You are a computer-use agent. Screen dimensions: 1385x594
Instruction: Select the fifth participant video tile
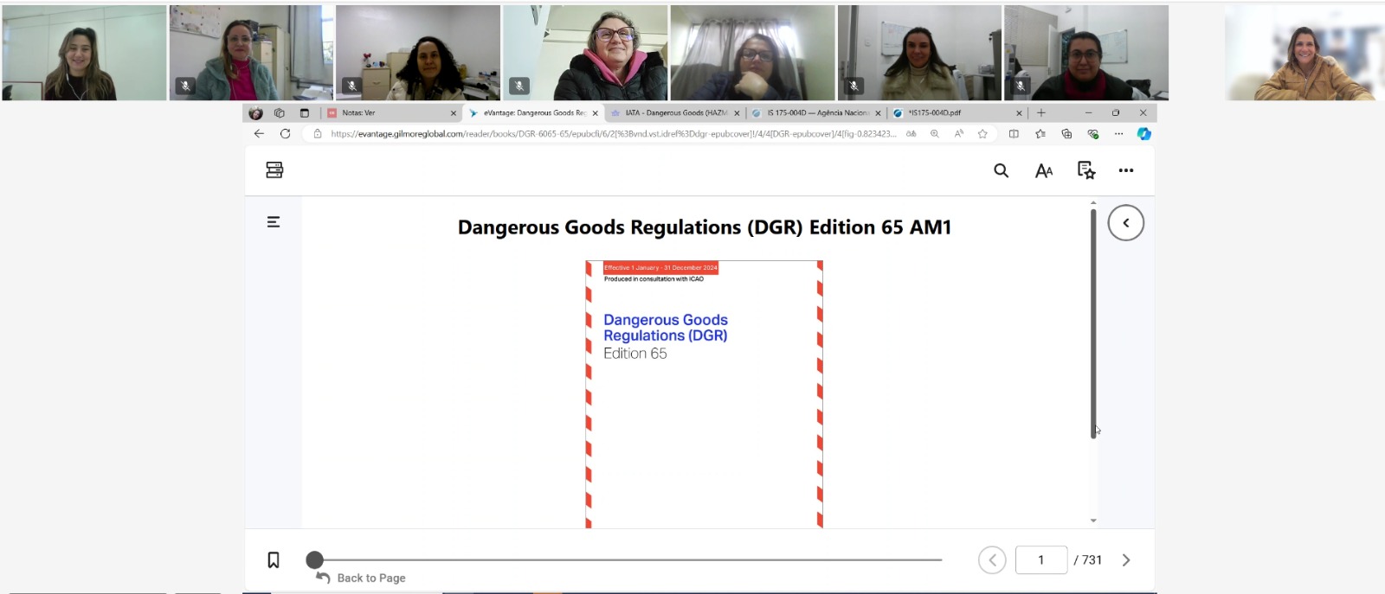click(752, 53)
